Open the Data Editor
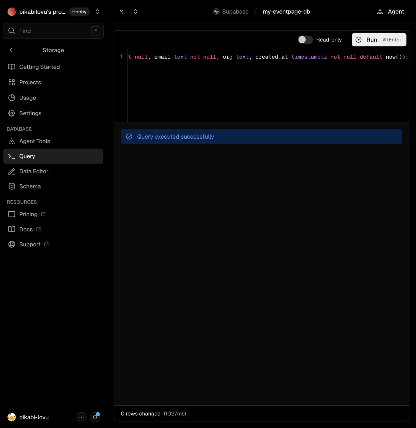Viewport: 416px width, 428px height. pos(53,171)
